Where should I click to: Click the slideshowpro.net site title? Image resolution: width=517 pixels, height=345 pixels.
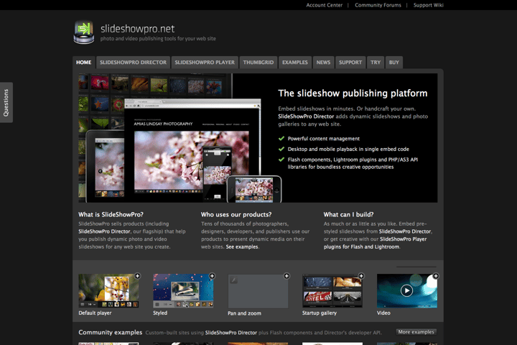[x=137, y=29]
